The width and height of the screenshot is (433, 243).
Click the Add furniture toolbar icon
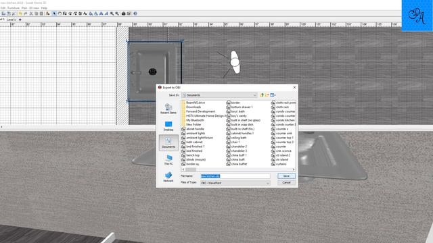coord(48,13)
